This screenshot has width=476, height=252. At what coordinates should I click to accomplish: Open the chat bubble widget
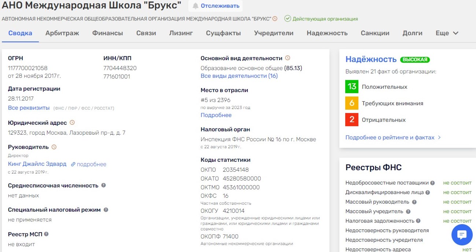coord(462,235)
